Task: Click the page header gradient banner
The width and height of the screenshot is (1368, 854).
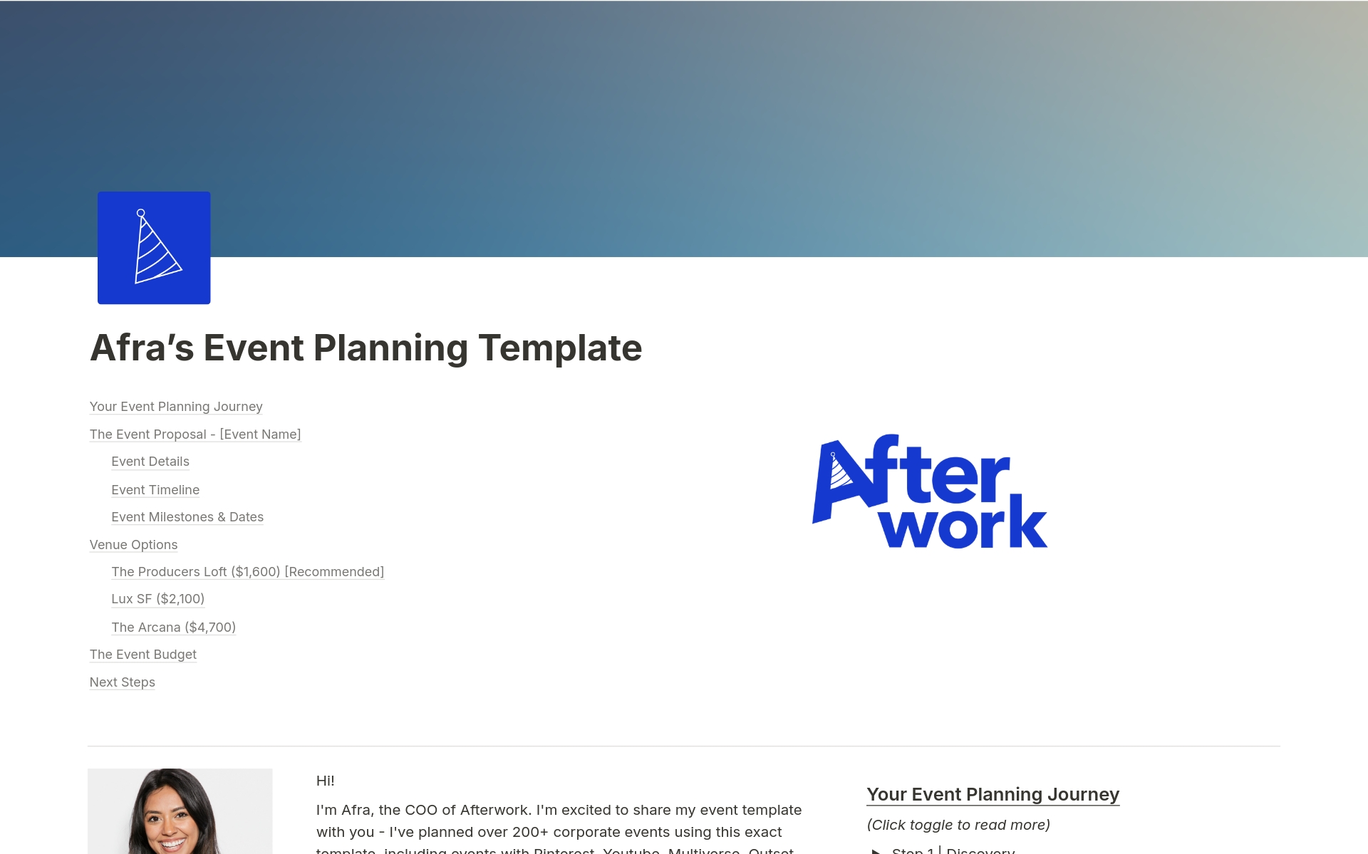Action: (684, 129)
